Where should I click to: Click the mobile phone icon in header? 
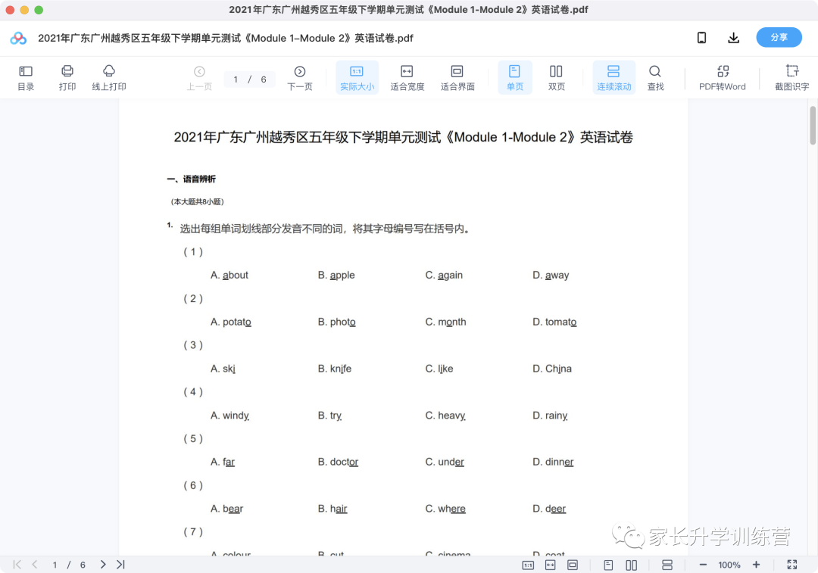tap(701, 38)
